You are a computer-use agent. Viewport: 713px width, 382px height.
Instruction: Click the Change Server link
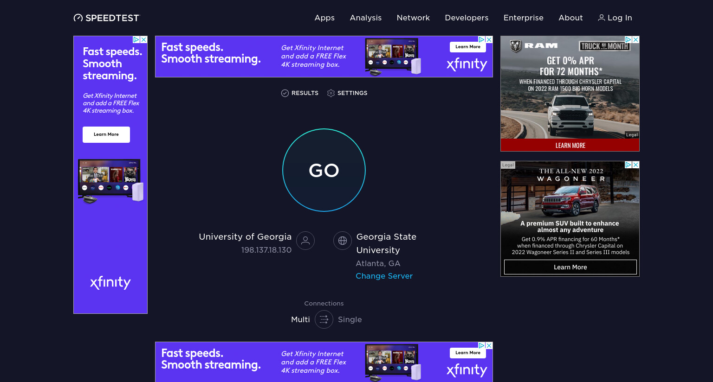384,276
